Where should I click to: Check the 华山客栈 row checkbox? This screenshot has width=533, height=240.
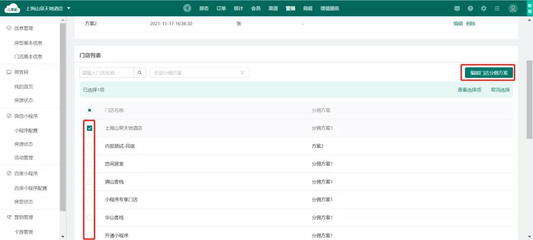89,218
